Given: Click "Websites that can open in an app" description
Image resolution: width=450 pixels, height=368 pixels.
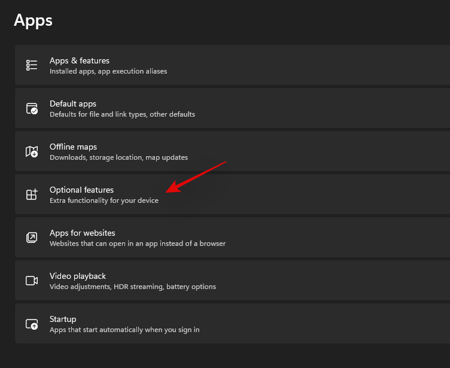Looking at the screenshot, I should pyautogui.click(x=138, y=244).
